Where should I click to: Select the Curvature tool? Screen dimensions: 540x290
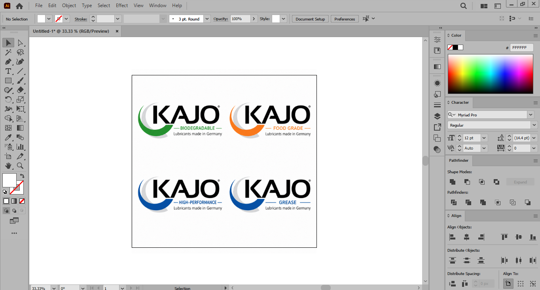point(20,62)
